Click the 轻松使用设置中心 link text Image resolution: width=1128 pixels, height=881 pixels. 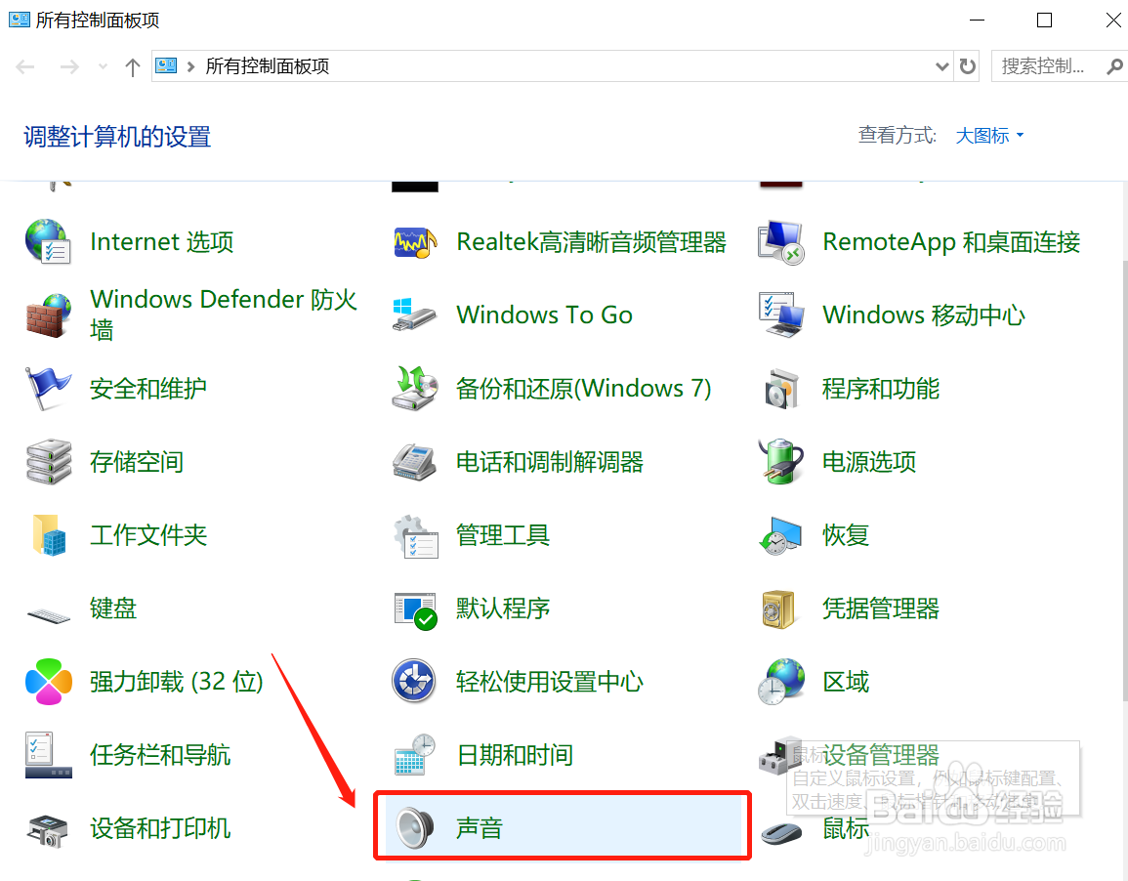pyautogui.click(x=550, y=682)
